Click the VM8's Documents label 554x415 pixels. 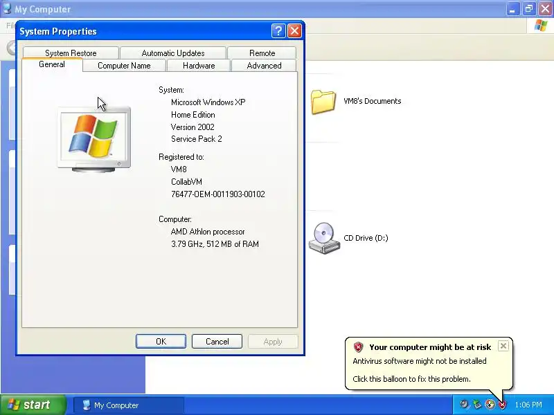(373, 101)
